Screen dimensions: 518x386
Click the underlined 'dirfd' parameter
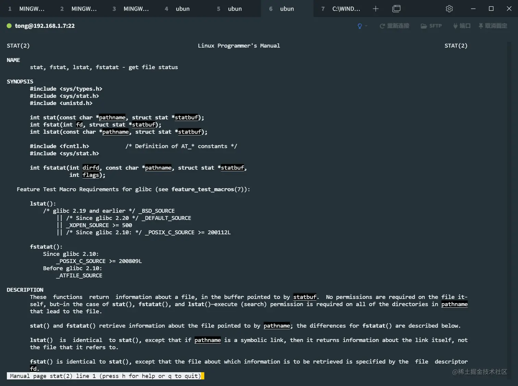tap(91, 168)
